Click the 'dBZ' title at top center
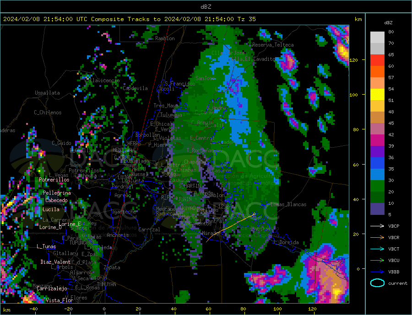Screen dimensions: 412x315 (x=206, y=7)
